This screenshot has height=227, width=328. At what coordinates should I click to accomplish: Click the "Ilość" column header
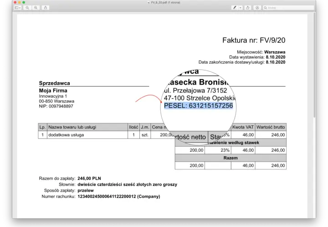pyautogui.click(x=133, y=127)
